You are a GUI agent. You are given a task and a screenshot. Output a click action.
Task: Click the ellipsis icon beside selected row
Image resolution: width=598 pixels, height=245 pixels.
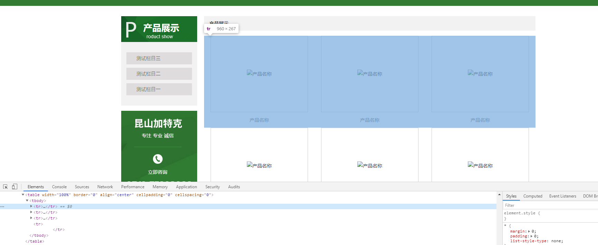[x=2, y=206]
